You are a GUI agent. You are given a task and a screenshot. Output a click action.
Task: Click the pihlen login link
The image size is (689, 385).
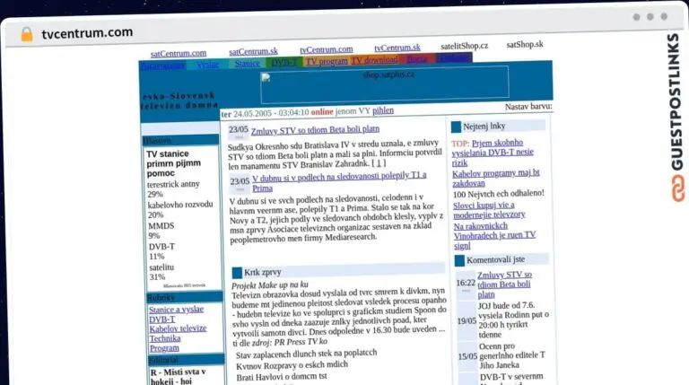pos(383,112)
